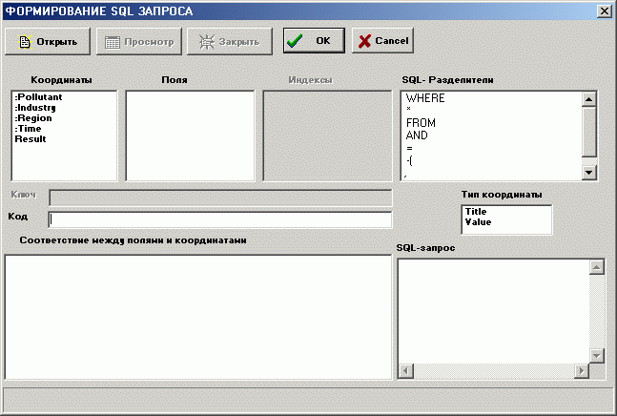Screen dimensions: 617x416
Task: Click the disabled Индексы list box
Action: pos(327,135)
